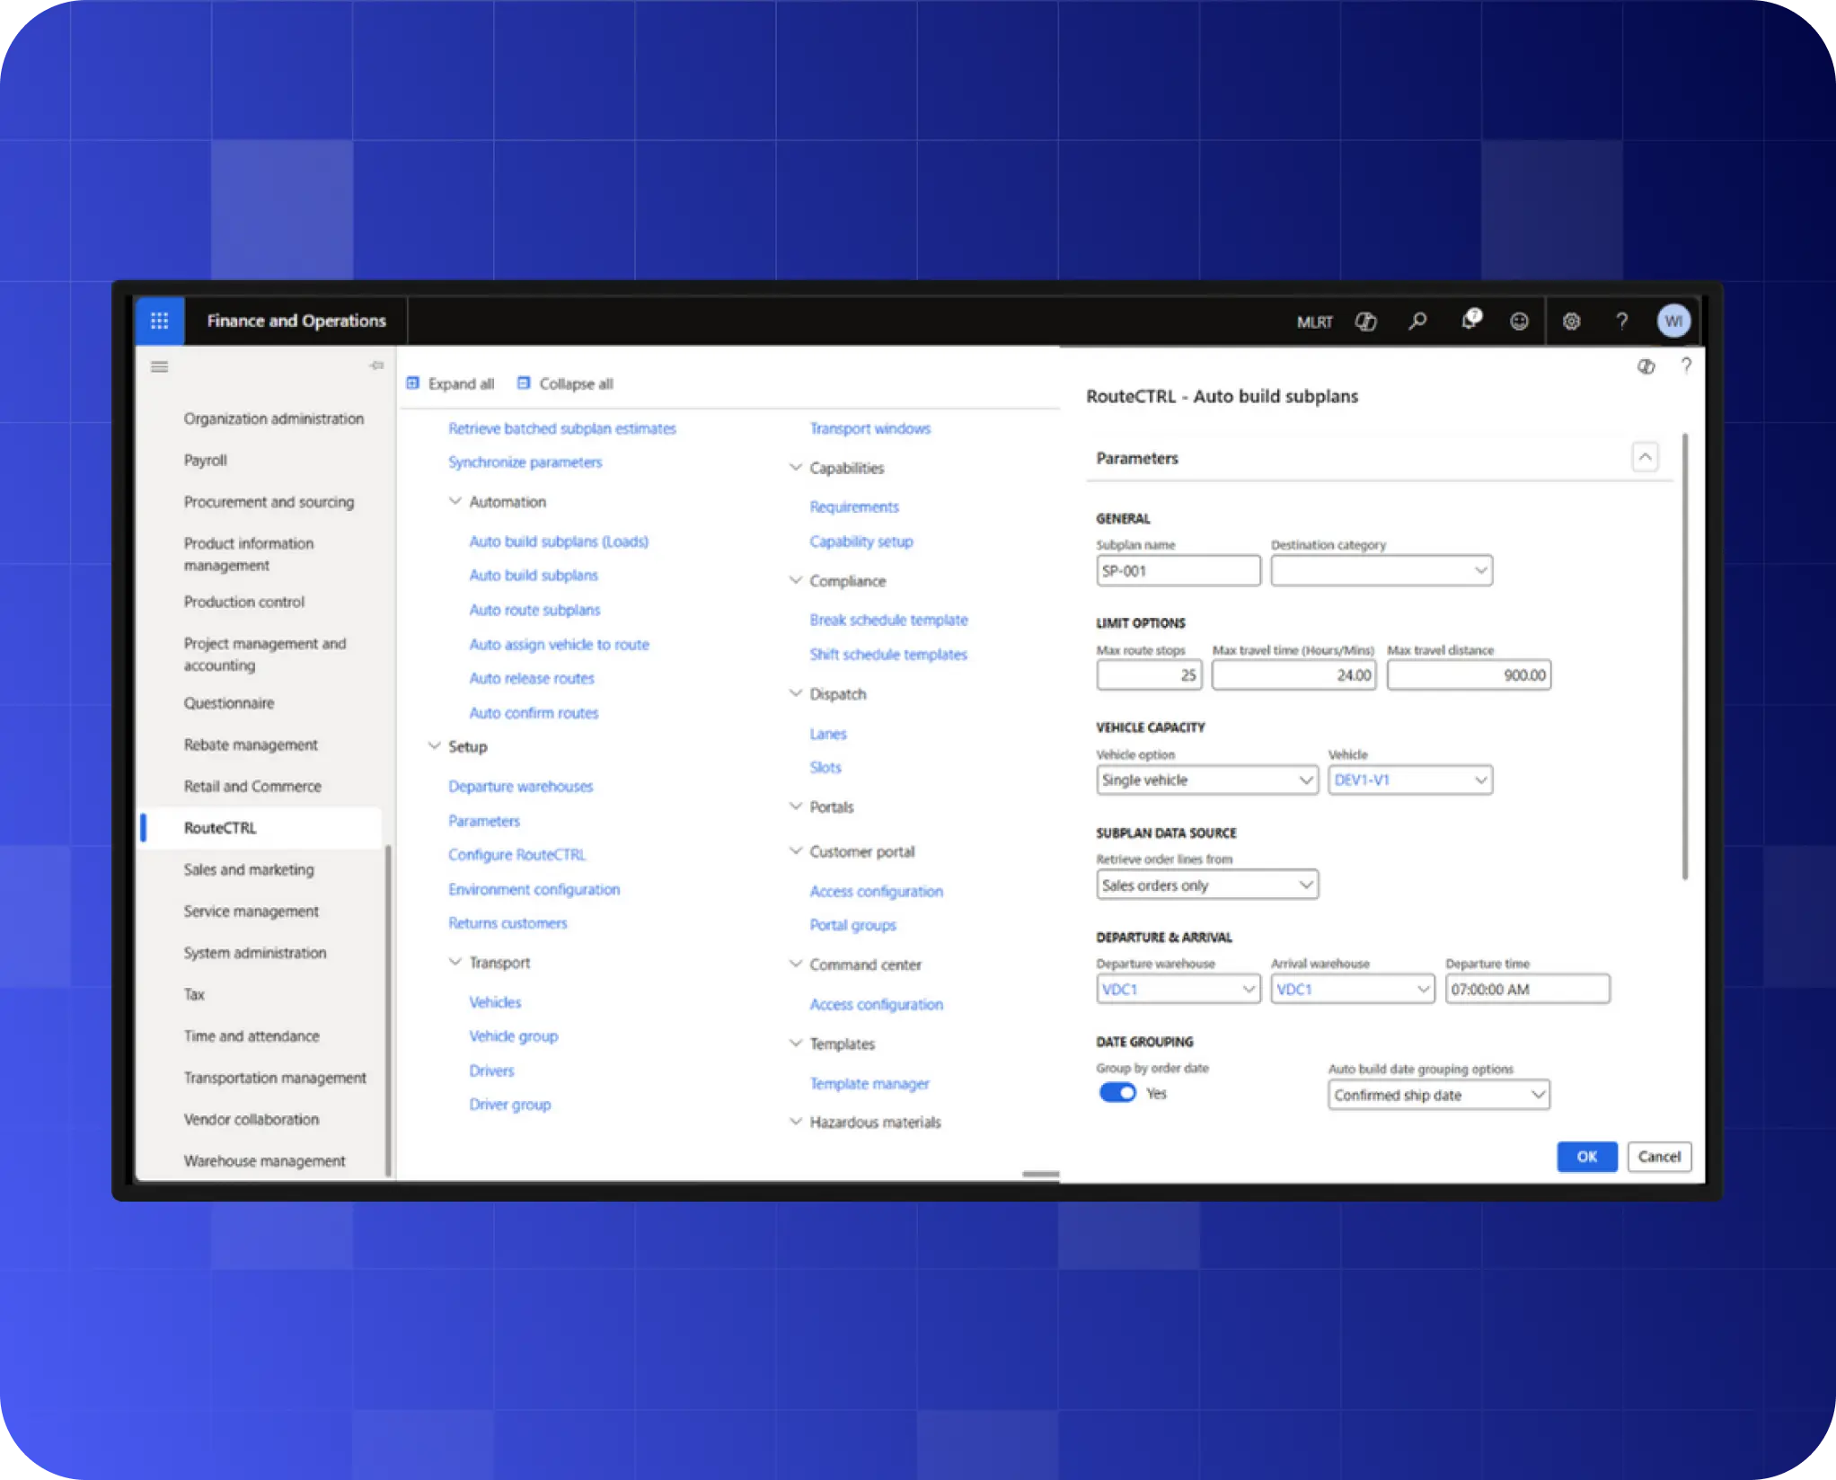Image resolution: width=1836 pixels, height=1480 pixels.
Task: Open the app launcher waffle icon
Action: click(x=160, y=321)
